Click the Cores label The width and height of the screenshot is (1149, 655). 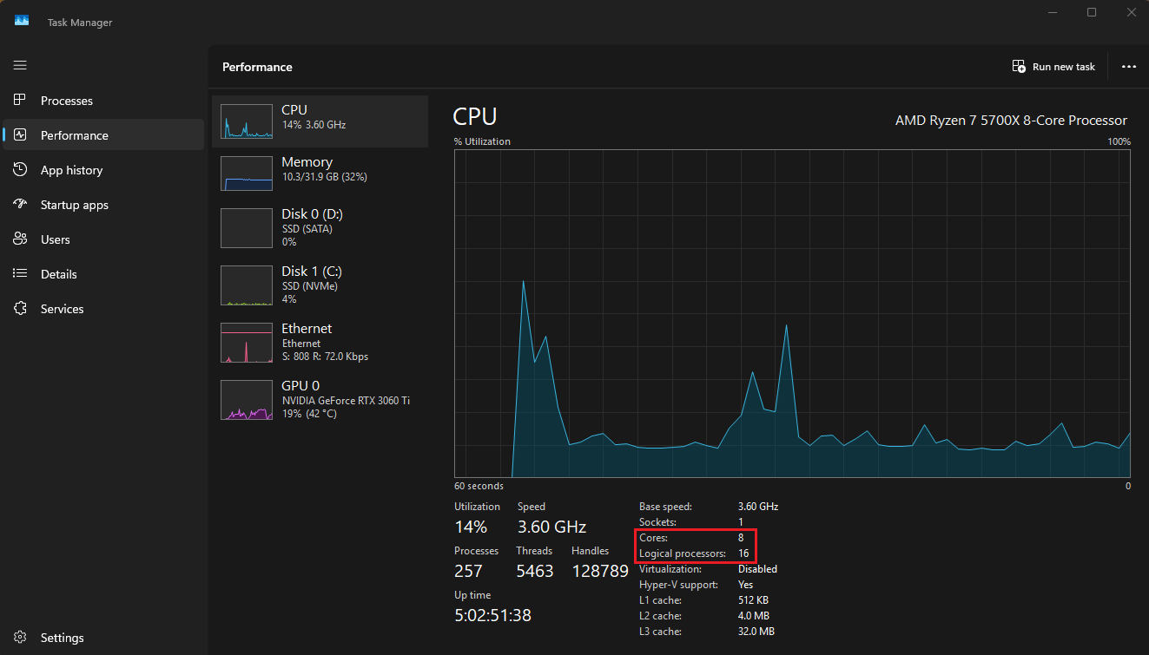654,538
